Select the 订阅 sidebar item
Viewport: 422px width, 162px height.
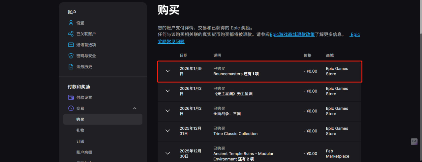[80, 141]
